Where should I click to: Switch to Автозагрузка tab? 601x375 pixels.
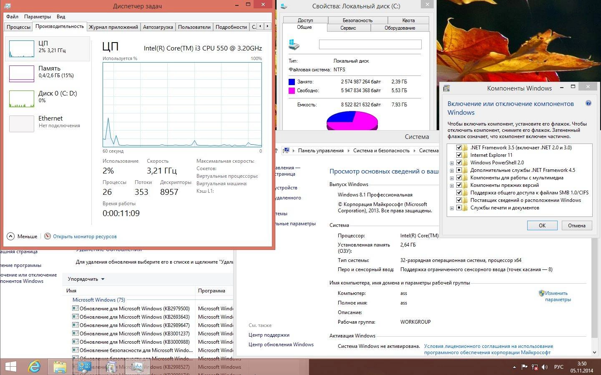pos(158,27)
